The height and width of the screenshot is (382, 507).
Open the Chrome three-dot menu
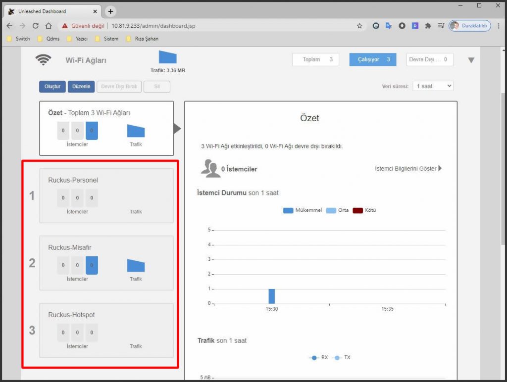(499, 26)
